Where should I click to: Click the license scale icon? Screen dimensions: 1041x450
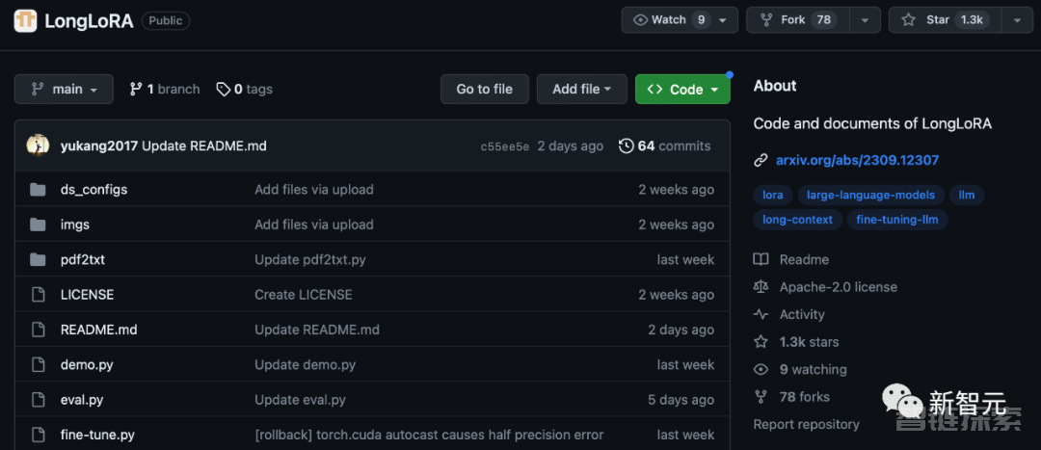pos(761,287)
